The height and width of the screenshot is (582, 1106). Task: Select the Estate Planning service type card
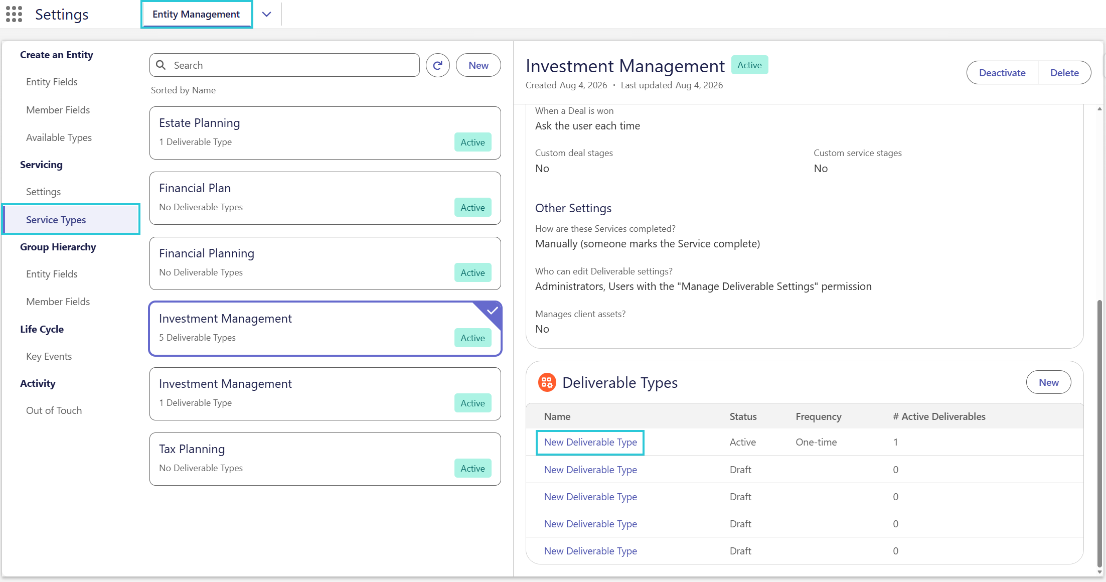coord(325,133)
